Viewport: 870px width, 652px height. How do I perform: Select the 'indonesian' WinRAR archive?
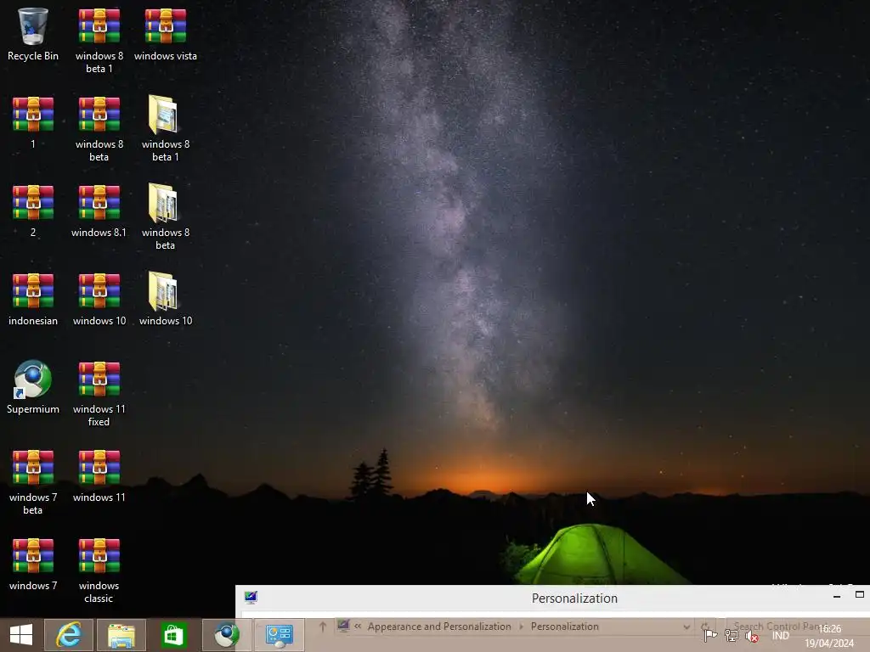33,300
